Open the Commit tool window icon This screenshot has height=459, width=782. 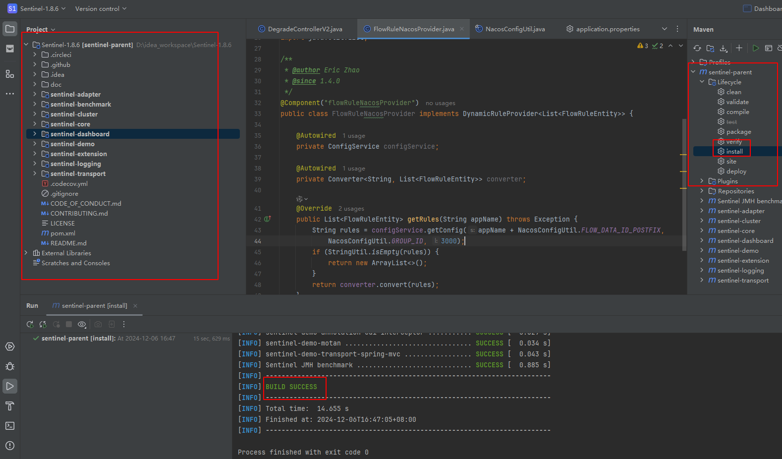(x=10, y=49)
